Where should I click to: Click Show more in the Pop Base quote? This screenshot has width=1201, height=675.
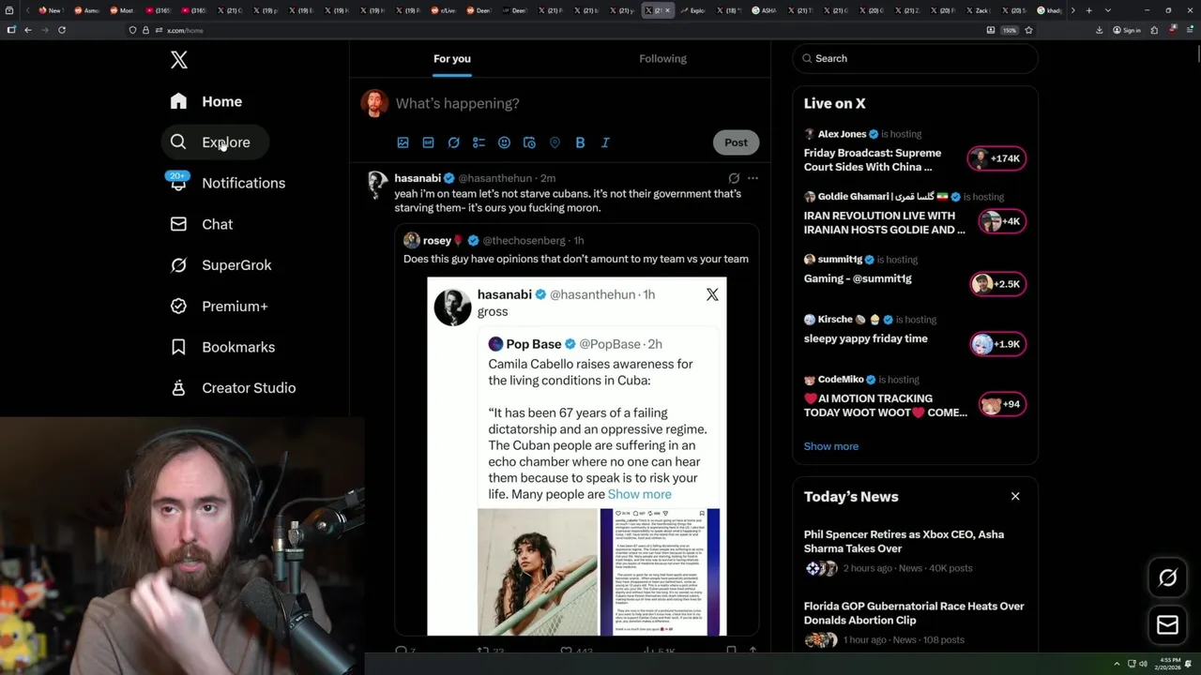click(639, 494)
